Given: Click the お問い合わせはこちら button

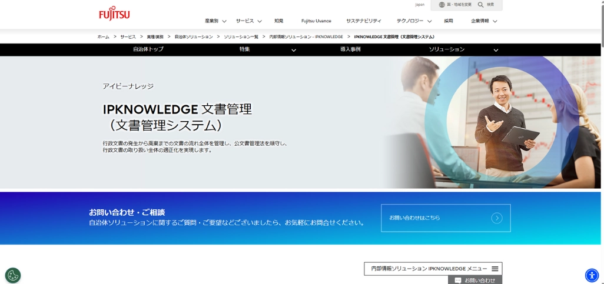Looking at the screenshot, I should tap(446, 218).
